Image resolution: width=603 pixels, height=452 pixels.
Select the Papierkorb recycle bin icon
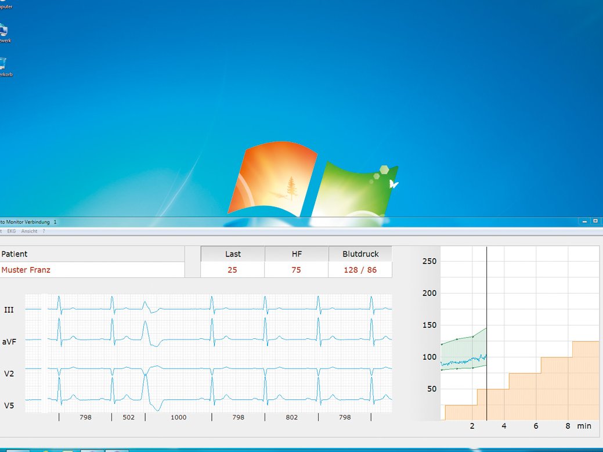pos(3,65)
